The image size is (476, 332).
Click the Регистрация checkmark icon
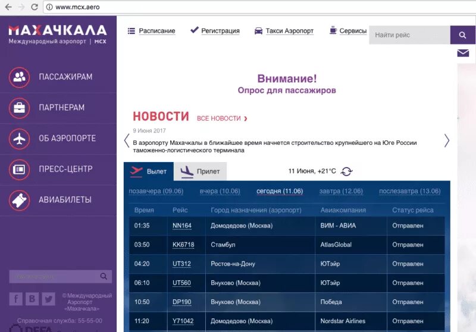pyautogui.click(x=195, y=30)
